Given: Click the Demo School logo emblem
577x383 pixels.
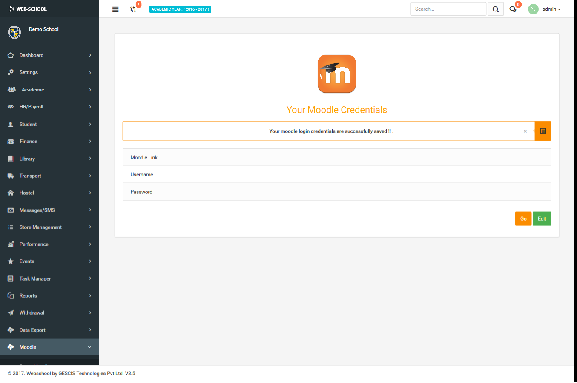Looking at the screenshot, I should tap(14, 32).
